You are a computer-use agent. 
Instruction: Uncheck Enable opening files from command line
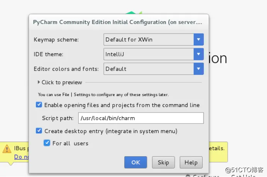tap(39, 105)
